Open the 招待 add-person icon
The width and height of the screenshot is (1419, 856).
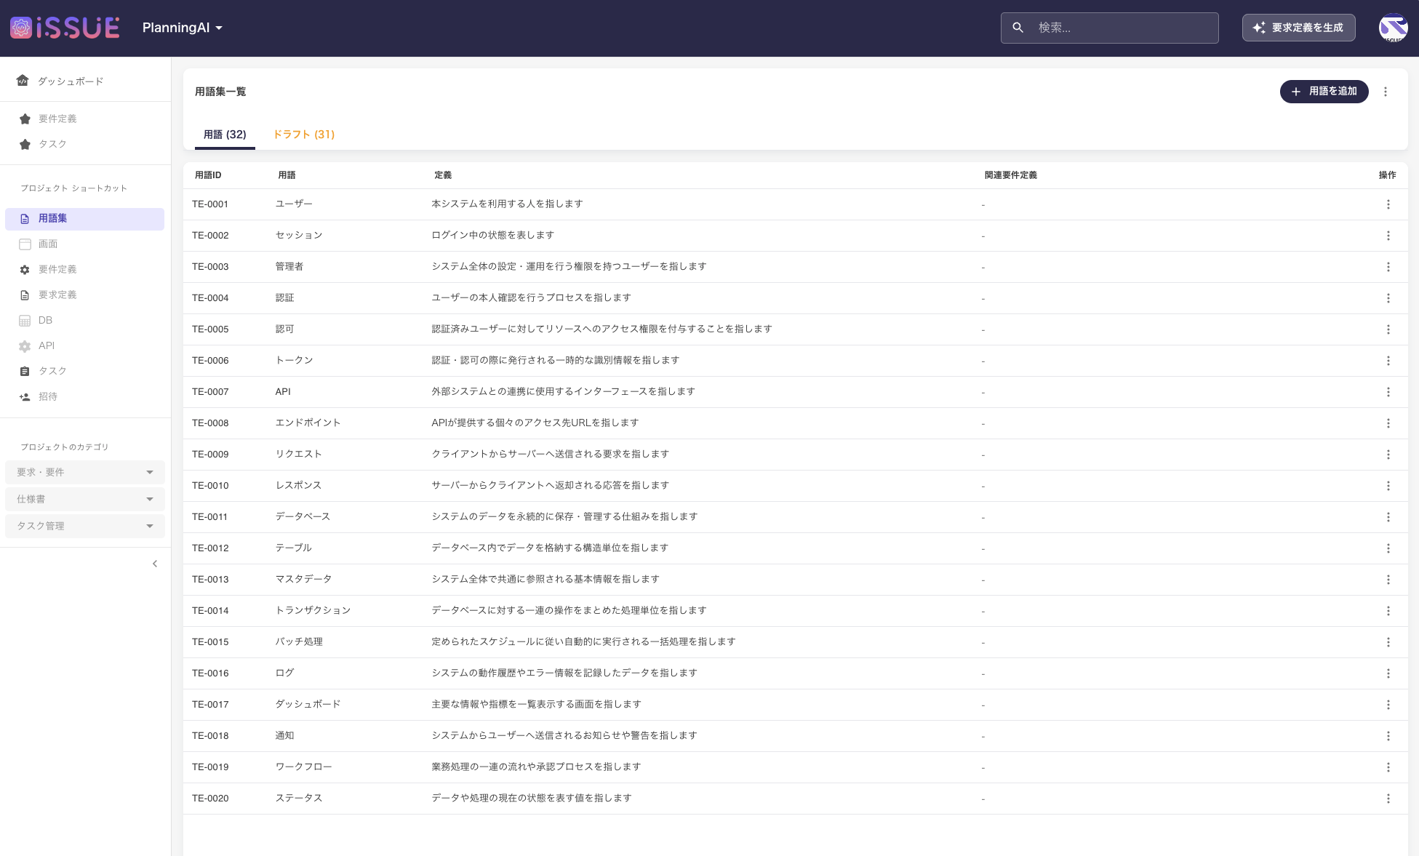(25, 397)
